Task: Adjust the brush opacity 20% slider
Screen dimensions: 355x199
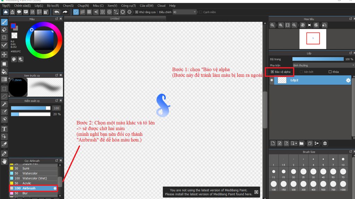Action: (31, 114)
